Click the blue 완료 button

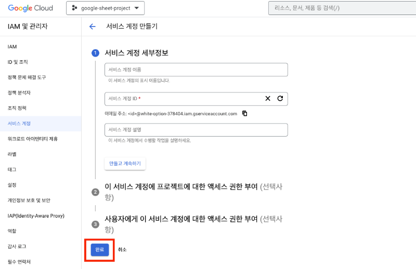coord(100,250)
